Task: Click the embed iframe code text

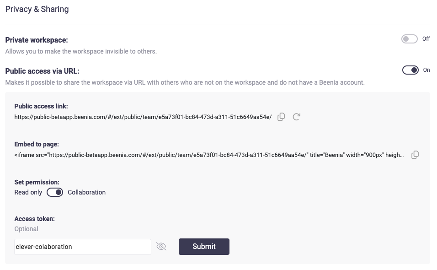Action: click(209, 155)
